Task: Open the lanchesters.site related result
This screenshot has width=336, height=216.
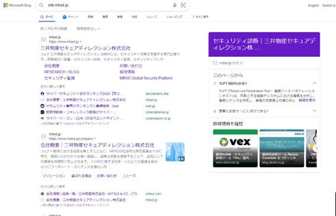Action: 85,94
